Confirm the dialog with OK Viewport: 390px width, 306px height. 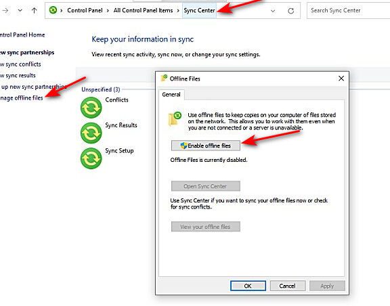tap(248, 286)
